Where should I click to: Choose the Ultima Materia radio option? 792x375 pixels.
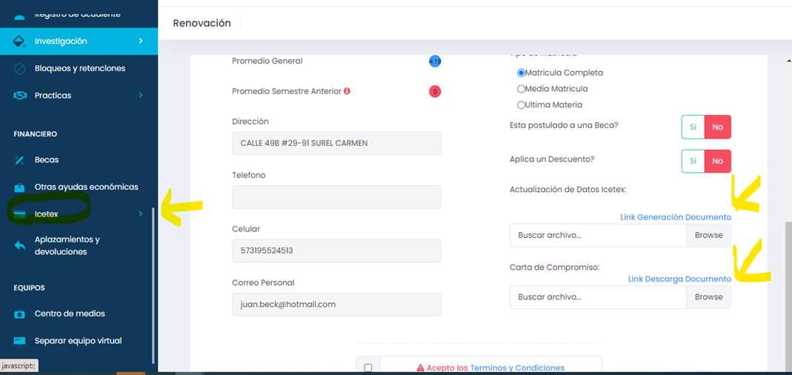522,105
